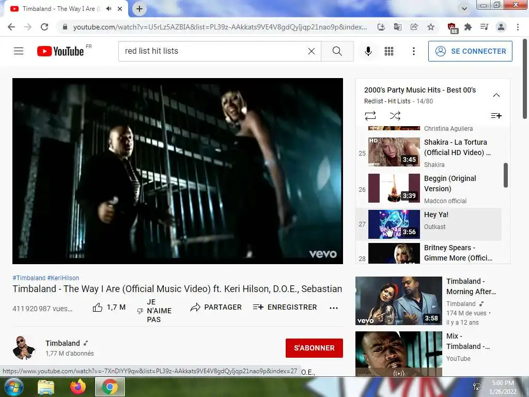This screenshot has height=397, width=529.
Task: Open File Explorer from taskbar
Action: 45,387
